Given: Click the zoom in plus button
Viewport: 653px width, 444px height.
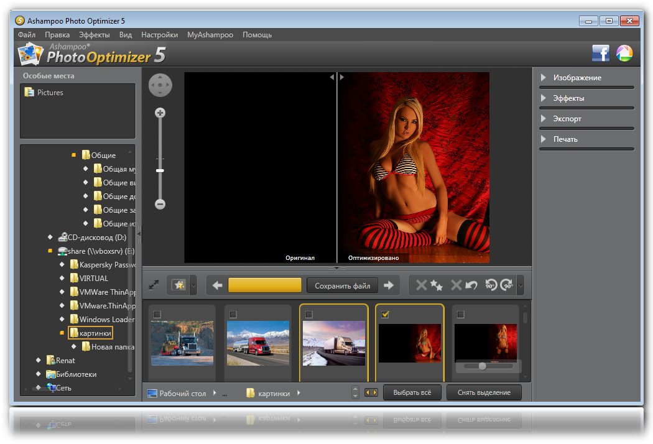Looking at the screenshot, I should [160, 113].
